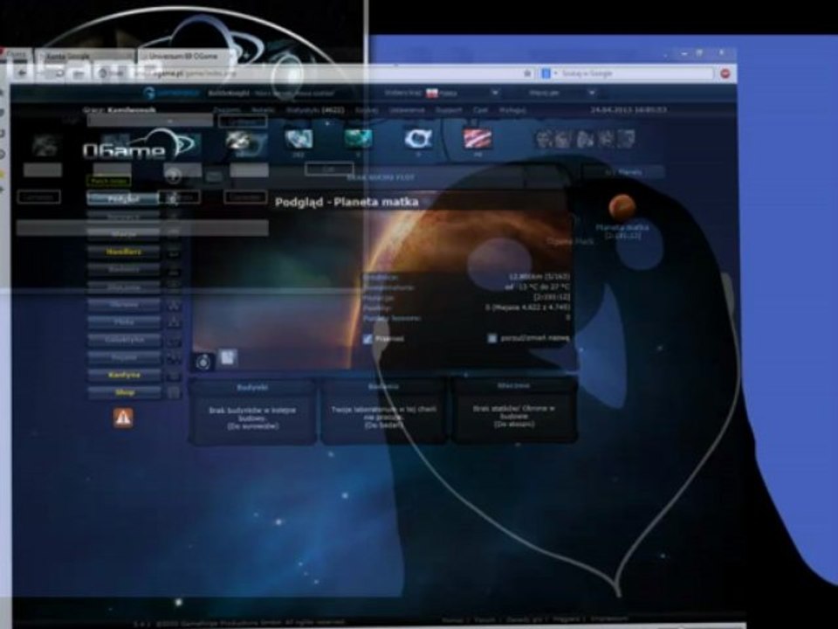838x629 pixels.
Task: Click the Planets counter header
Action: 623,172
